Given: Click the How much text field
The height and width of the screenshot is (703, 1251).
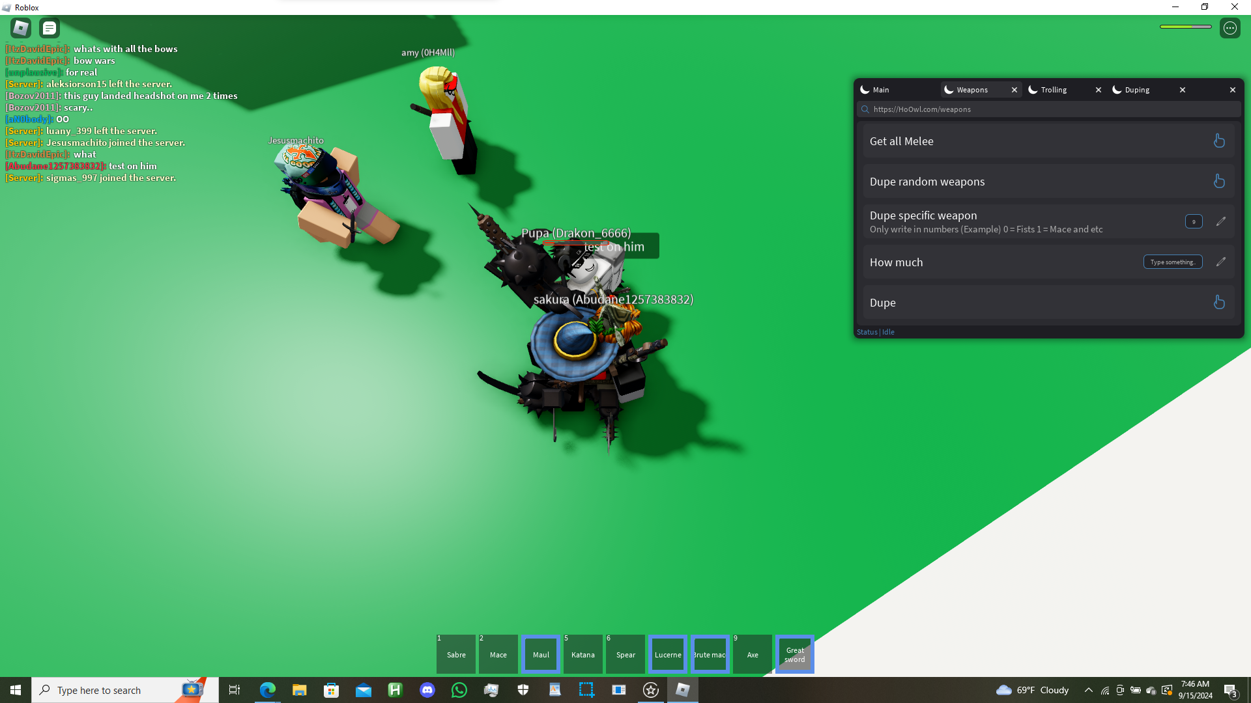Looking at the screenshot, I should point(1172,262).
